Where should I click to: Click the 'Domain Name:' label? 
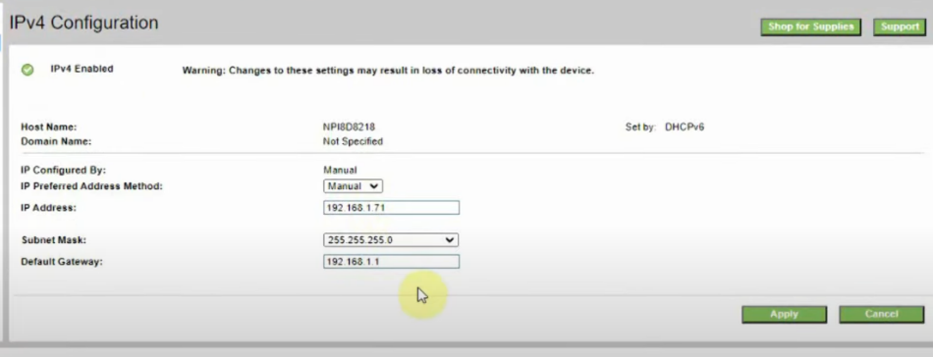(x=56, y=142)
